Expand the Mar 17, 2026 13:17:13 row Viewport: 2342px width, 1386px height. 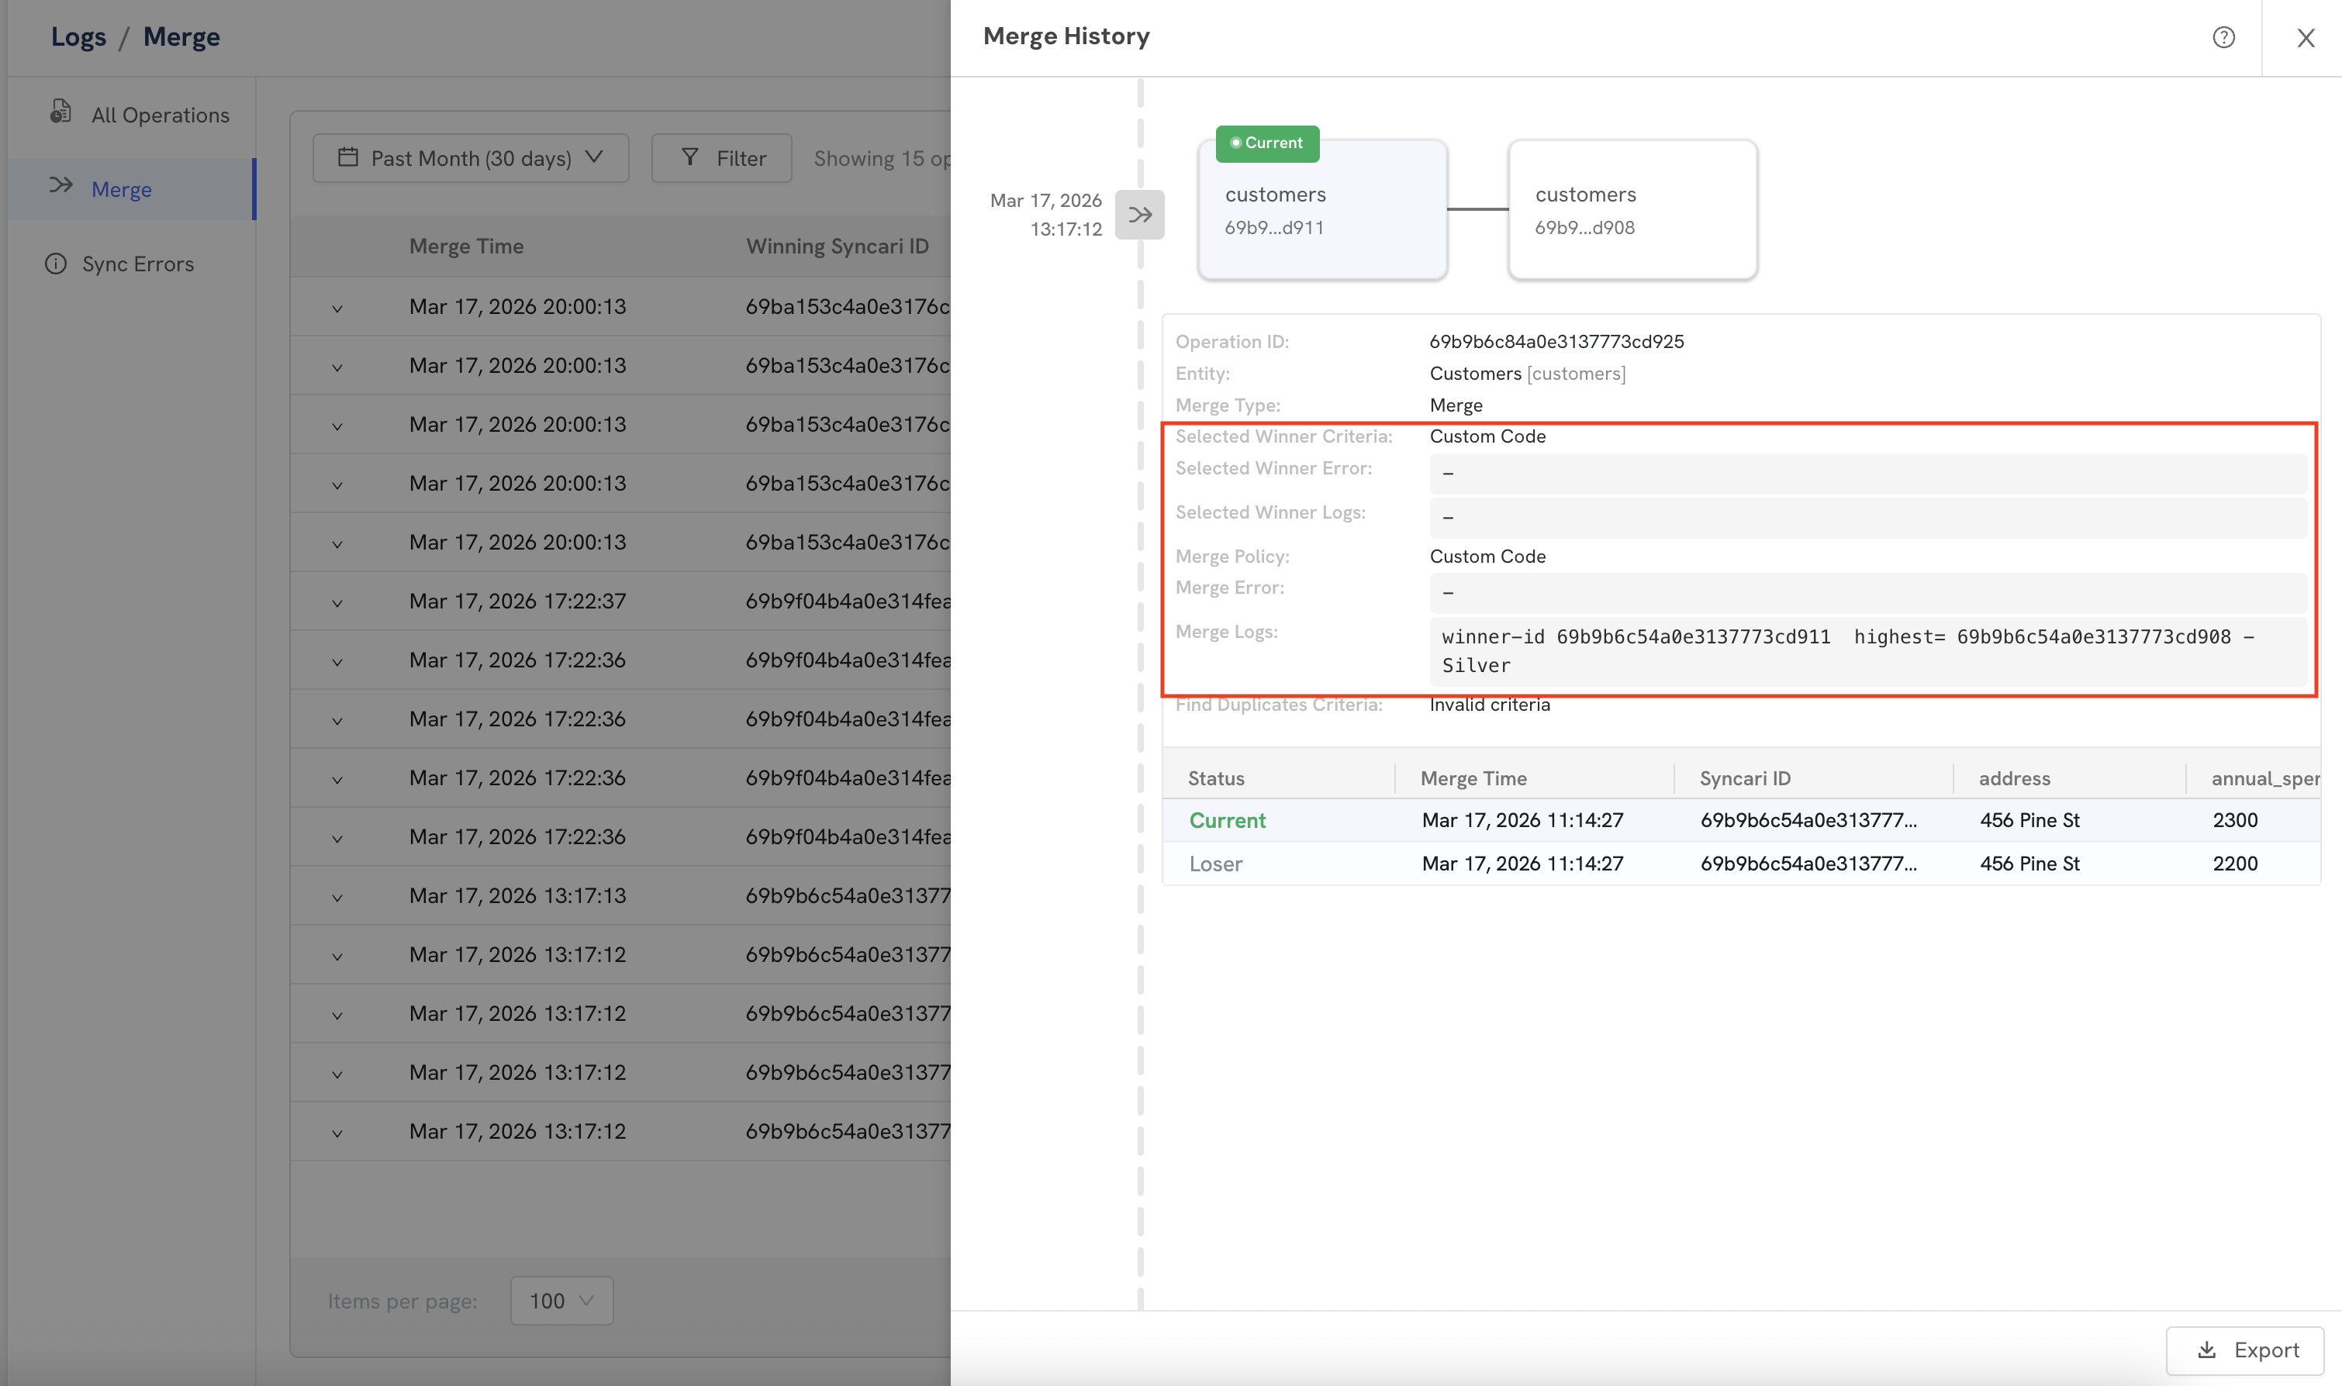[x=337, y=898]
